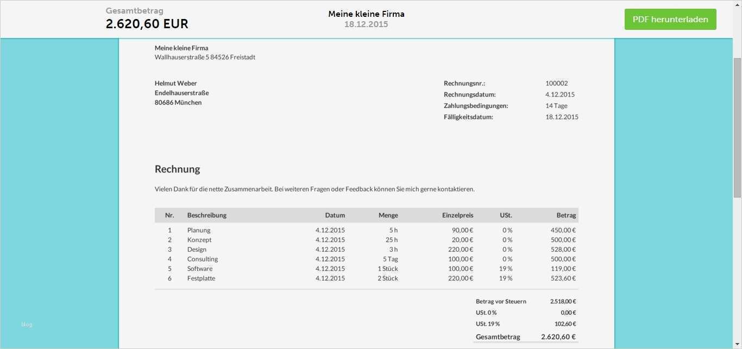The height and width of the screenshot is (349, 742).
Task: Click the Menge column header
Action: tap(388, 215)
